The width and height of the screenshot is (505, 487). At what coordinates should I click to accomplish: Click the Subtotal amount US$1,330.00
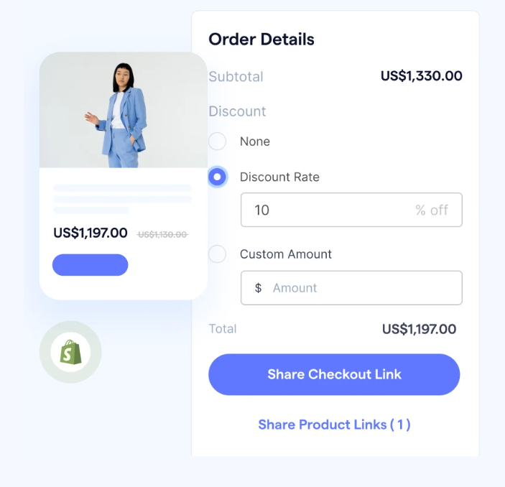(421, 76)
